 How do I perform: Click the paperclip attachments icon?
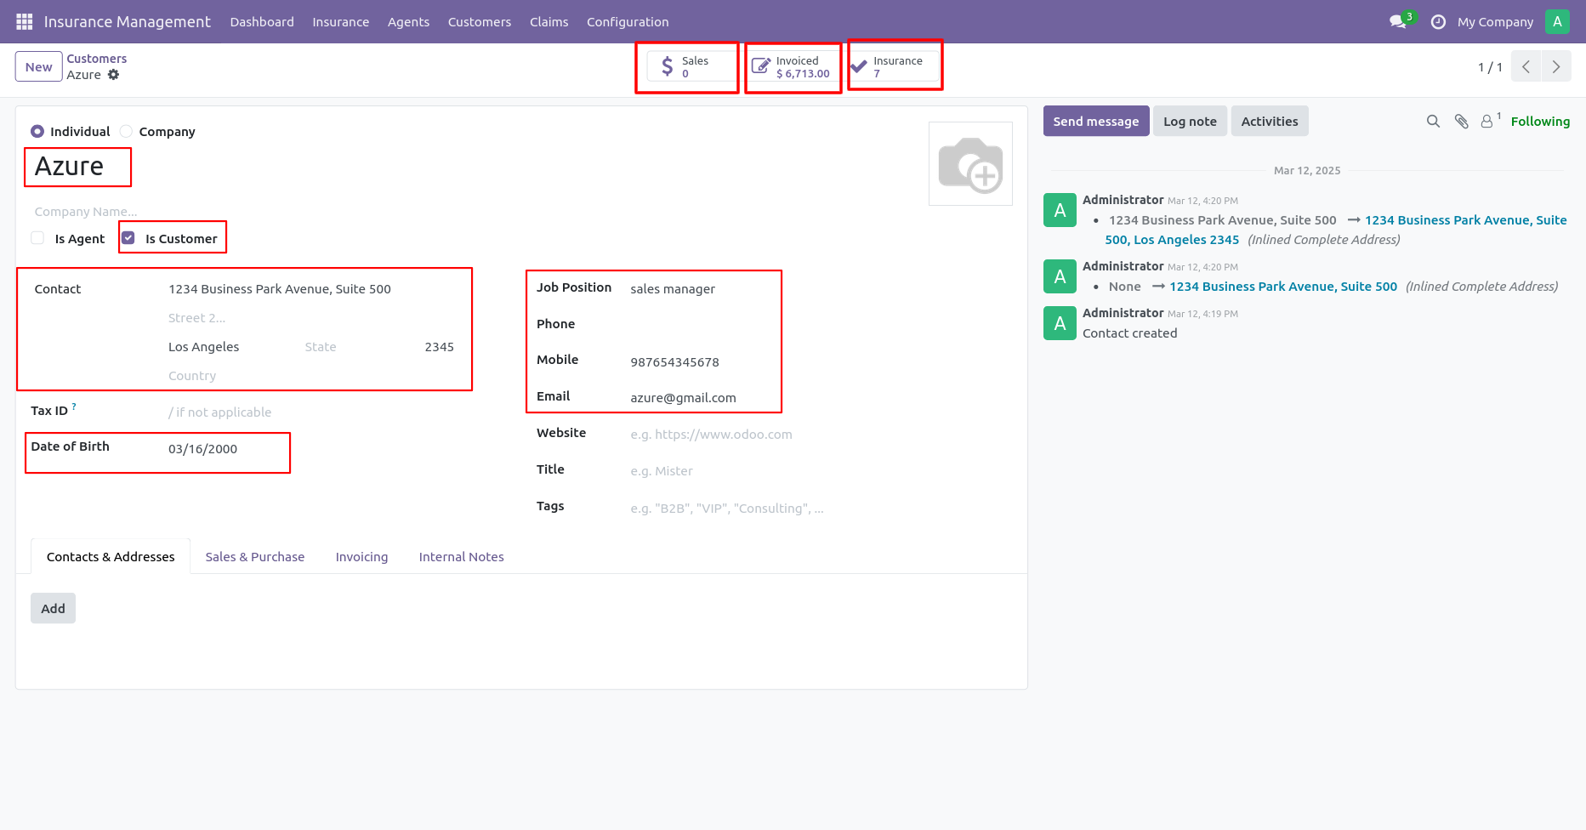click(1461, 122)
